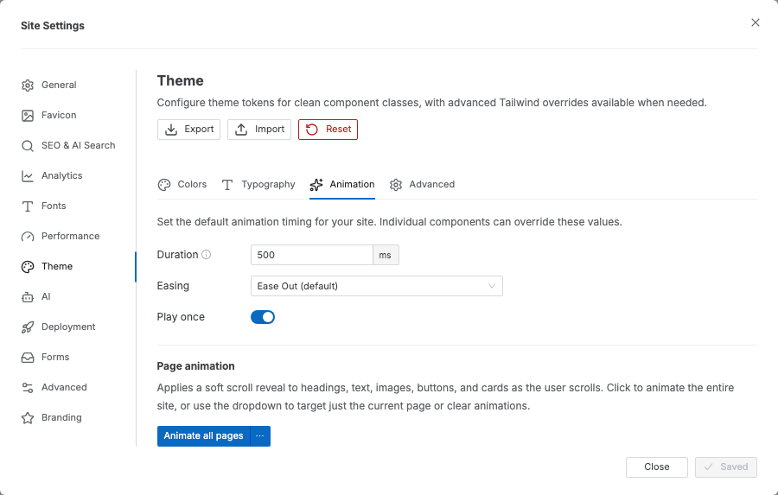Switch to the Typography tab

(x=258, y=185)
